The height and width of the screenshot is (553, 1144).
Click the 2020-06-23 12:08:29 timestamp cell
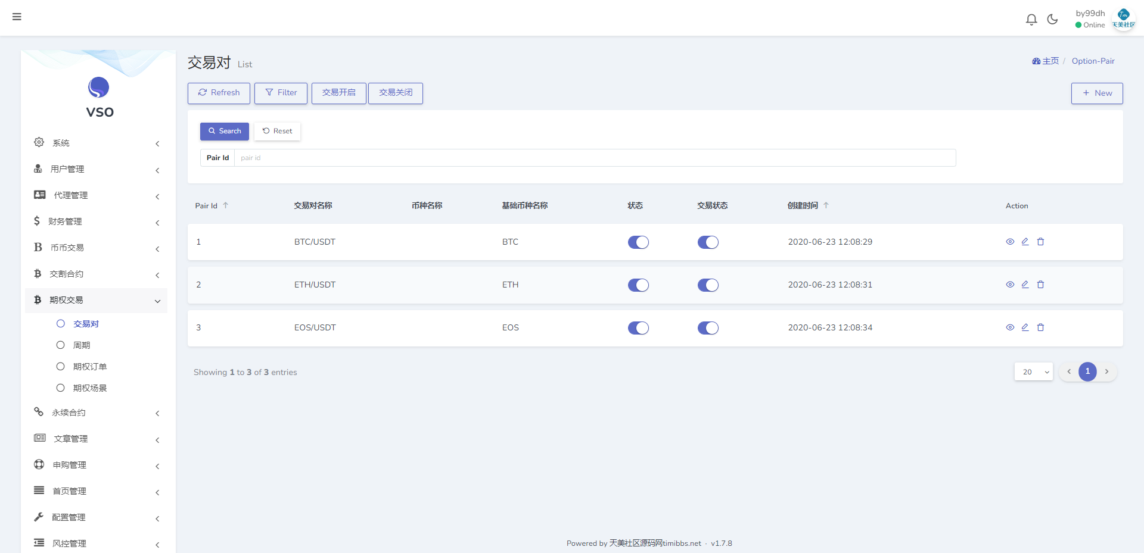(830, 242)
